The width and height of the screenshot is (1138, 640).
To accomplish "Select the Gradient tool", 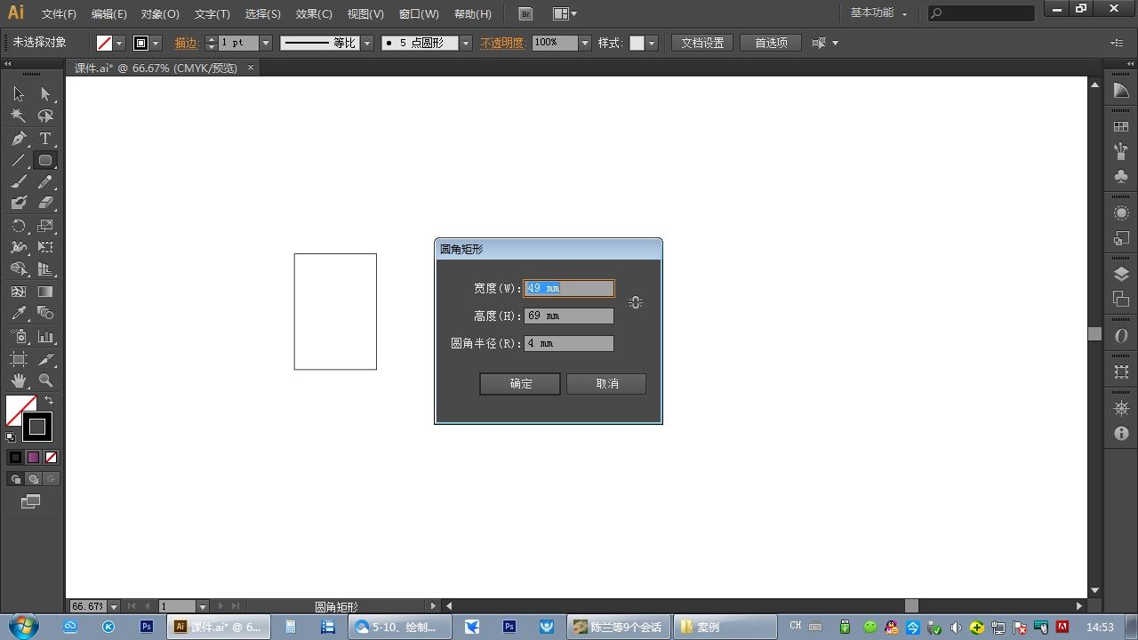I will (45, 292).
